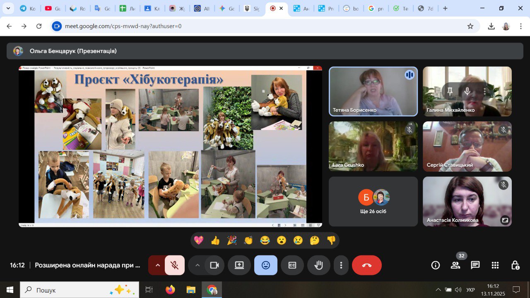Open the Share screen present button
The image size is (530, 298).
click(x=239, y=265)
